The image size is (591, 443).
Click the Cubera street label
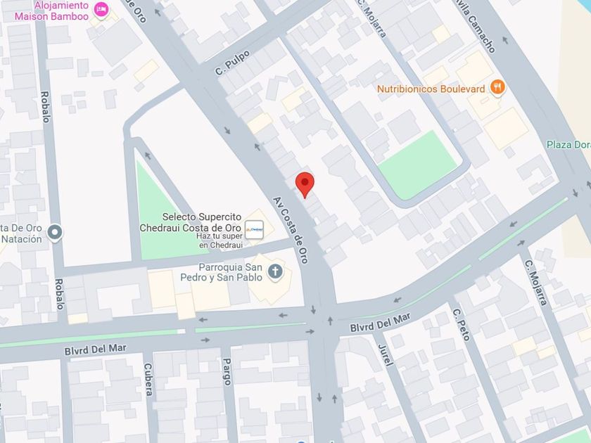tap(148, 379)
